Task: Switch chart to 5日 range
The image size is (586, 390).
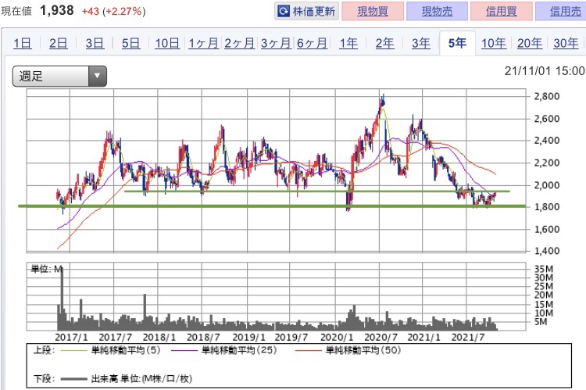Action: [x=130, y=43]
